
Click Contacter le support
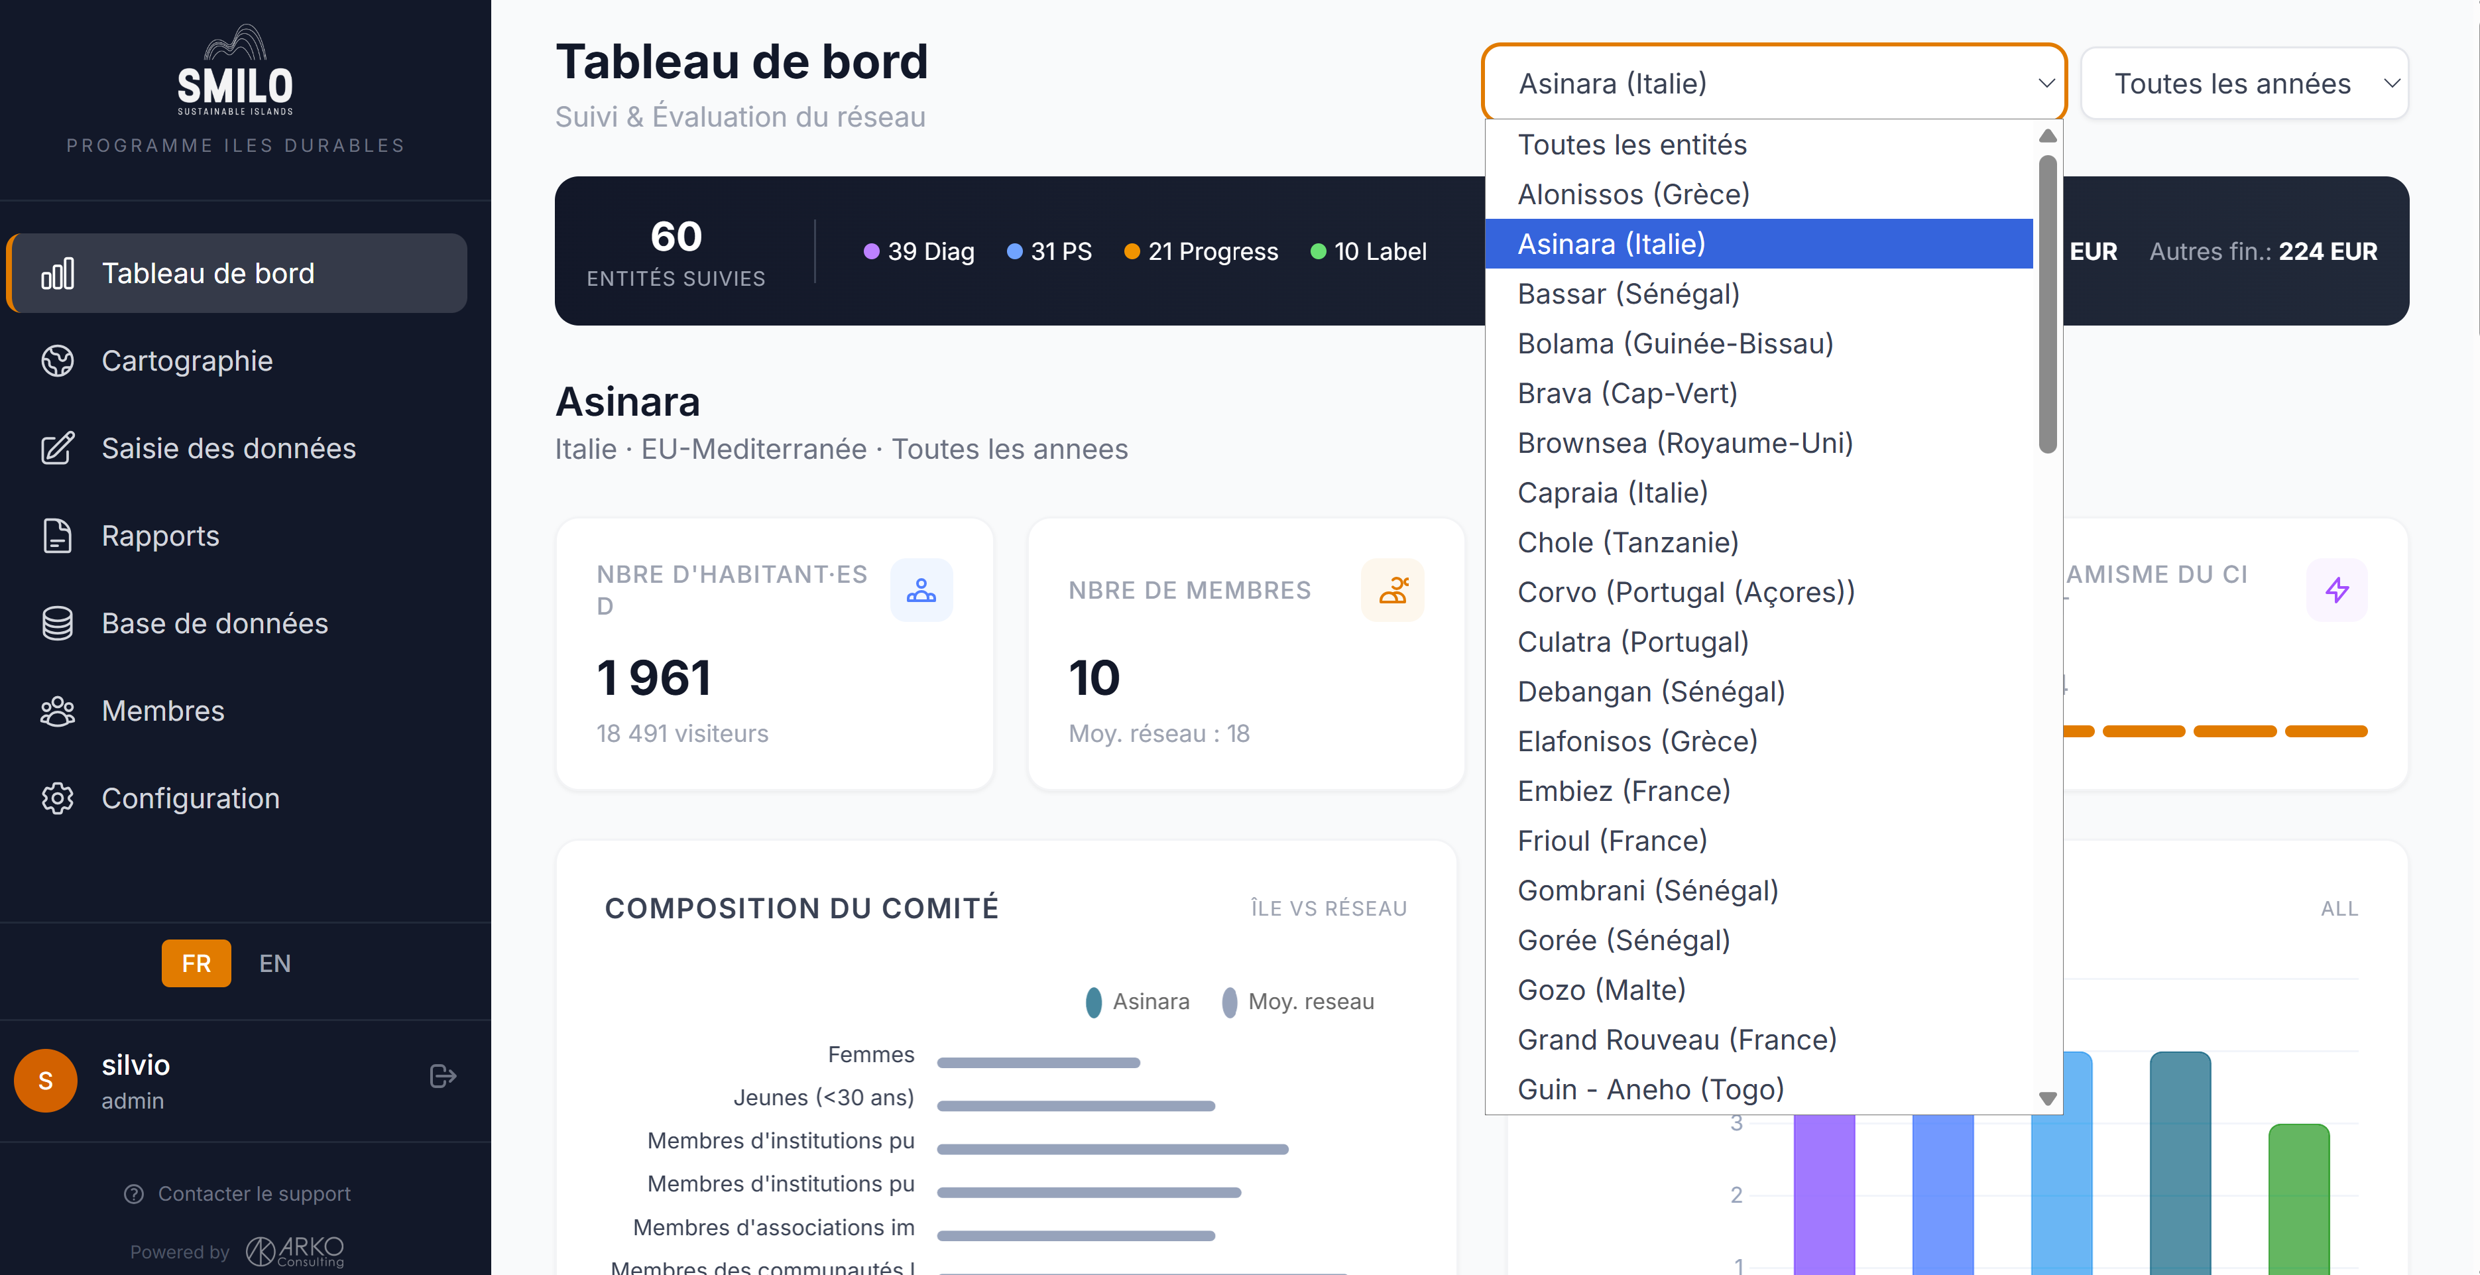coord(254,1193)
